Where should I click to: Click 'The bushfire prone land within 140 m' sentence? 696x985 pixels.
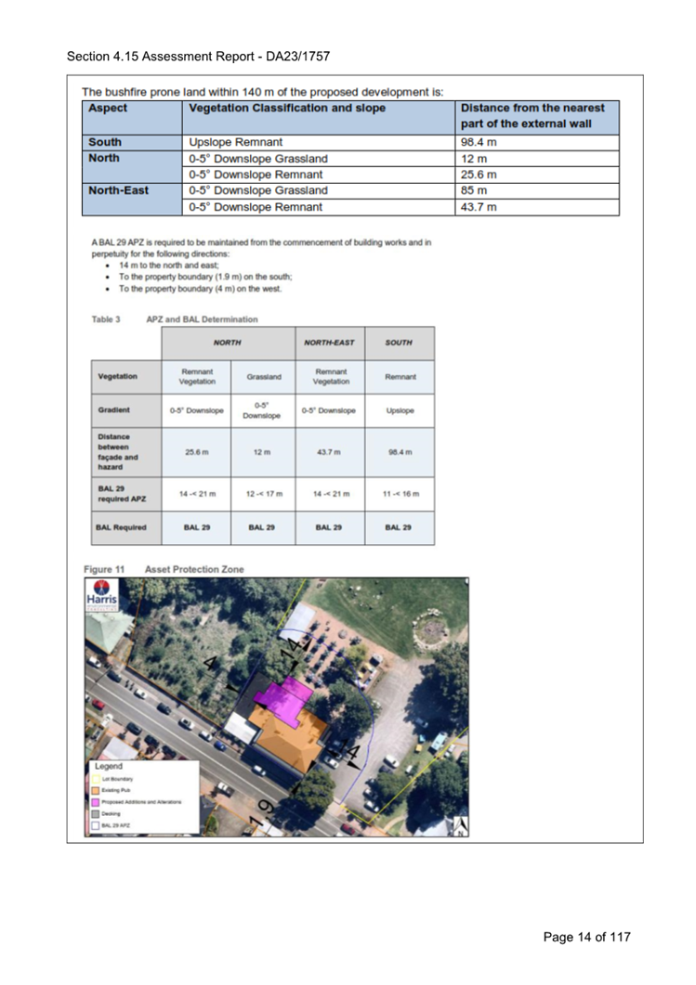pos(262,92)
